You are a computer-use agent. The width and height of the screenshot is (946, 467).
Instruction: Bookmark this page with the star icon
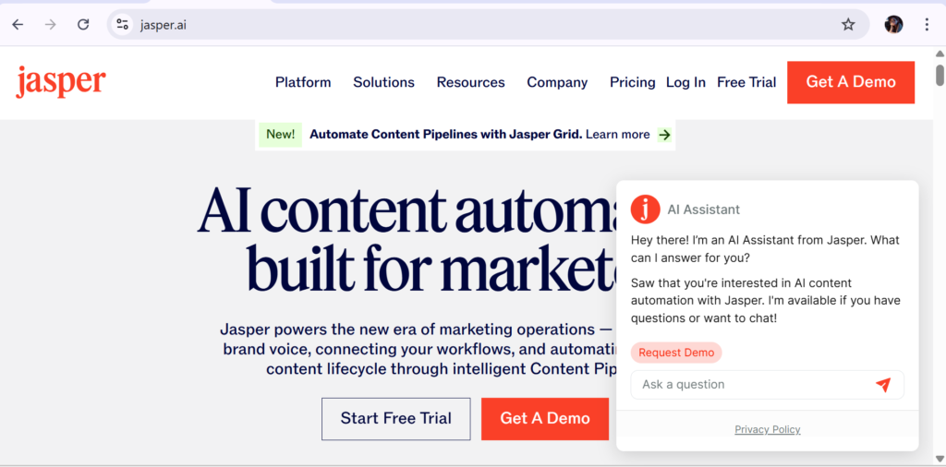point(848,25)
